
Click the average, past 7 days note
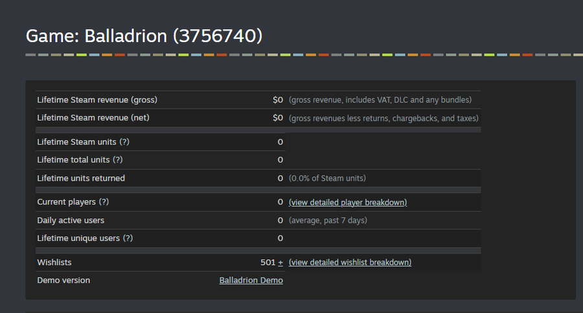pyautogui.click(x=328, y=220)
